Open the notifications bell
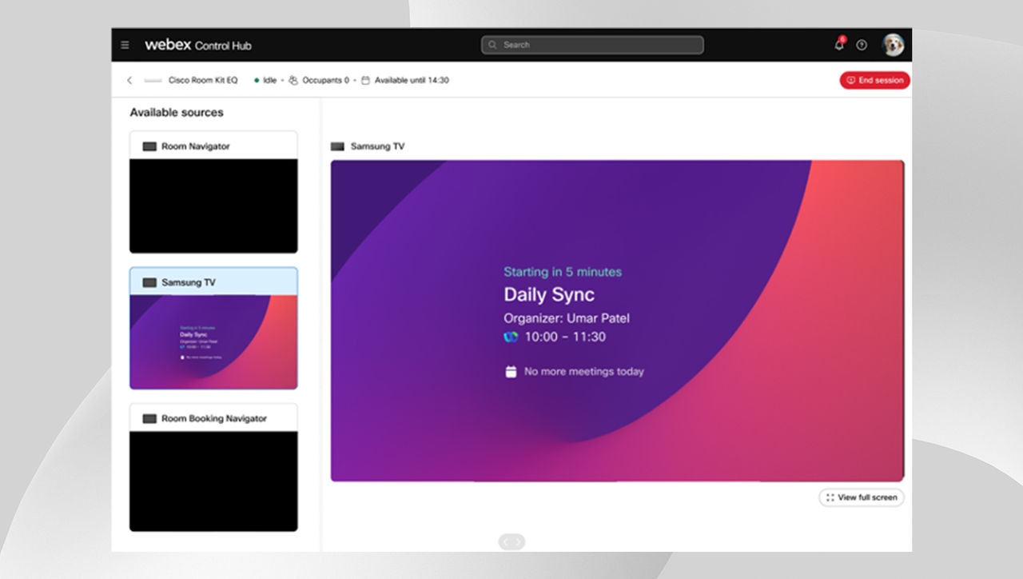The width and height of the screenshot is (1023, 579). 839,45
